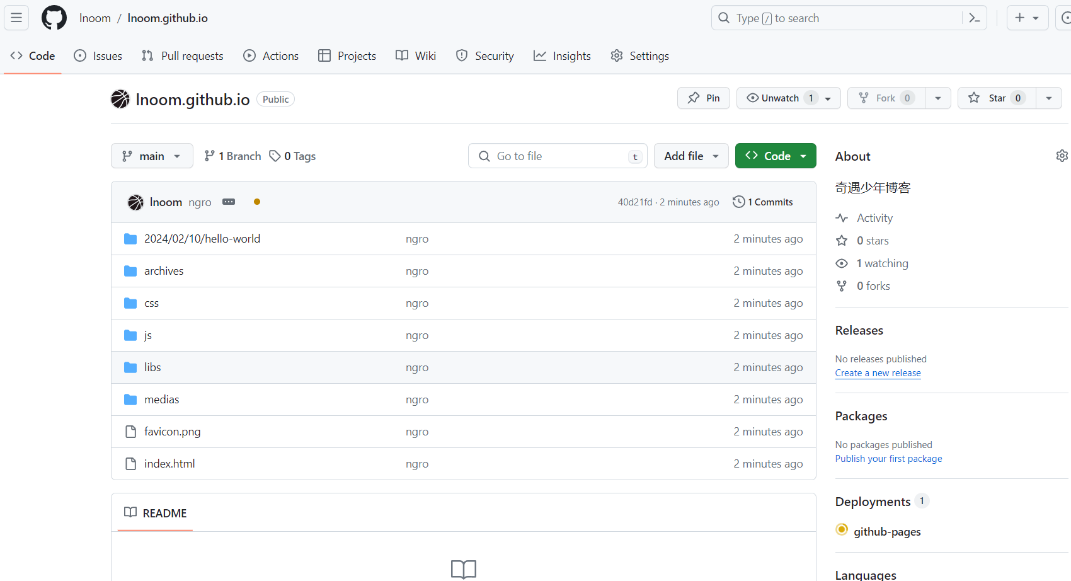The image size is (1071, 581).
Task: Click the js folder icon
Action: (130, 335)
